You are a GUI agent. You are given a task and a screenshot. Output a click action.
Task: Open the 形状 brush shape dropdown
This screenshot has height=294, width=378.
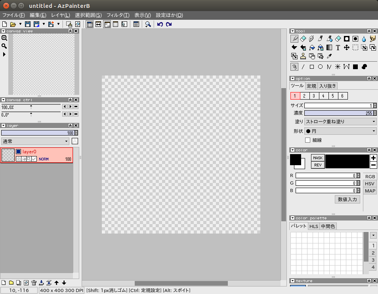(340, 131)
